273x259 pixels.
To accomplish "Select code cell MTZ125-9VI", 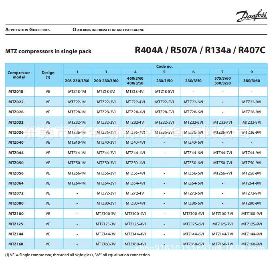I will tap(252, 224).
